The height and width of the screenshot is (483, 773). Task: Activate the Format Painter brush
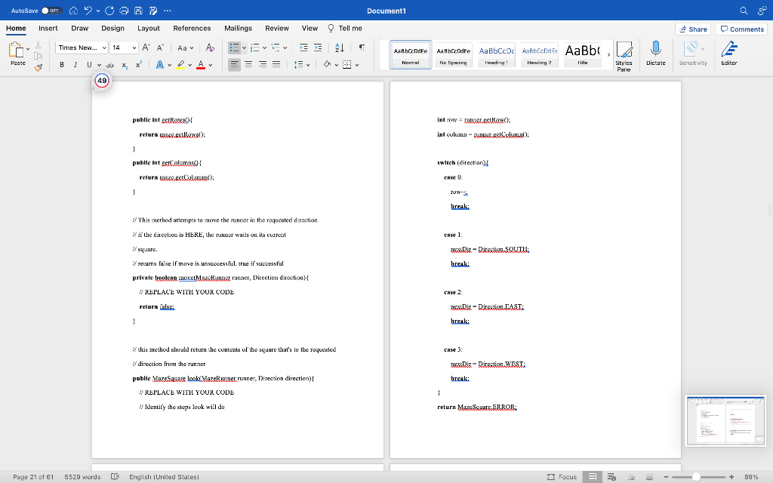click(x=38, y=67)
